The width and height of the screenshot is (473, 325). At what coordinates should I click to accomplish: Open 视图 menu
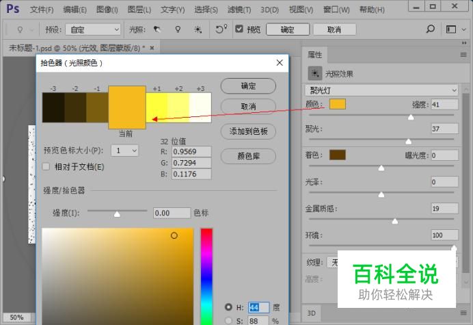pos(301,10)
